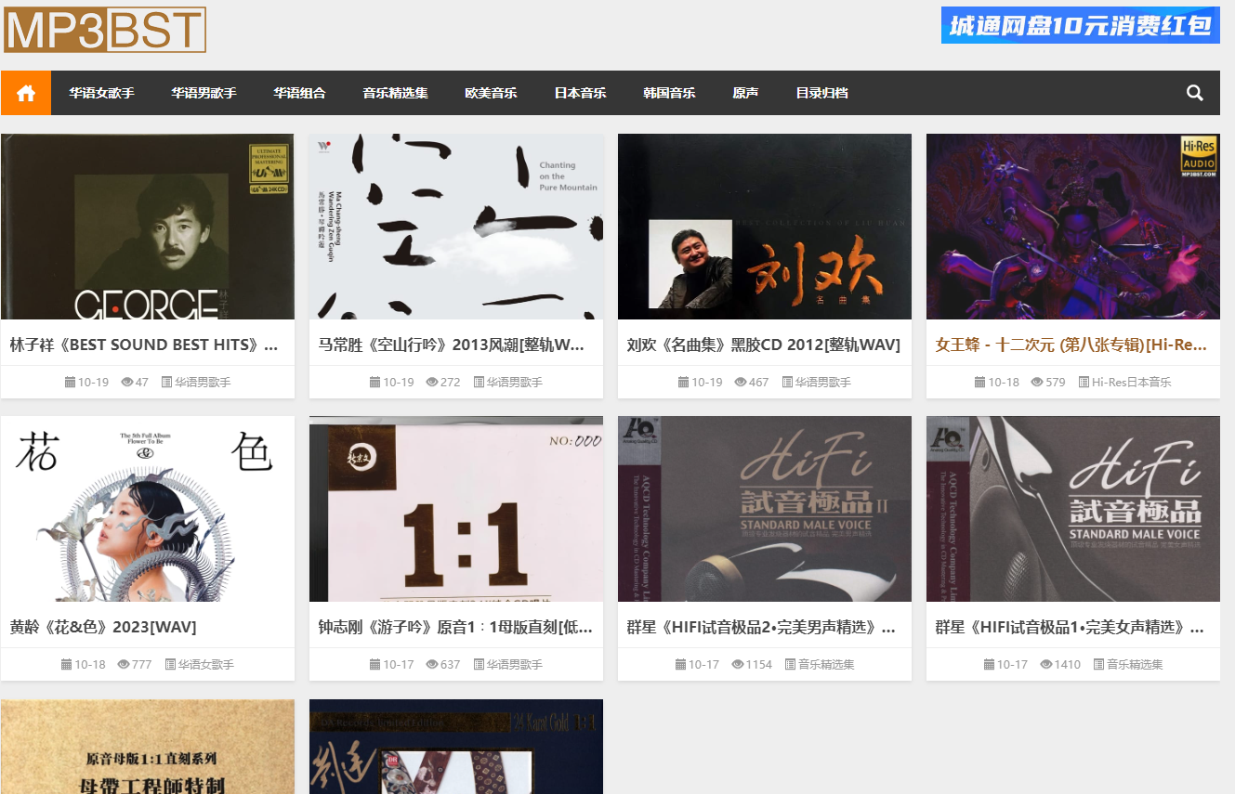Open 钟志刚《游子吟》 post title

point(455,627)
